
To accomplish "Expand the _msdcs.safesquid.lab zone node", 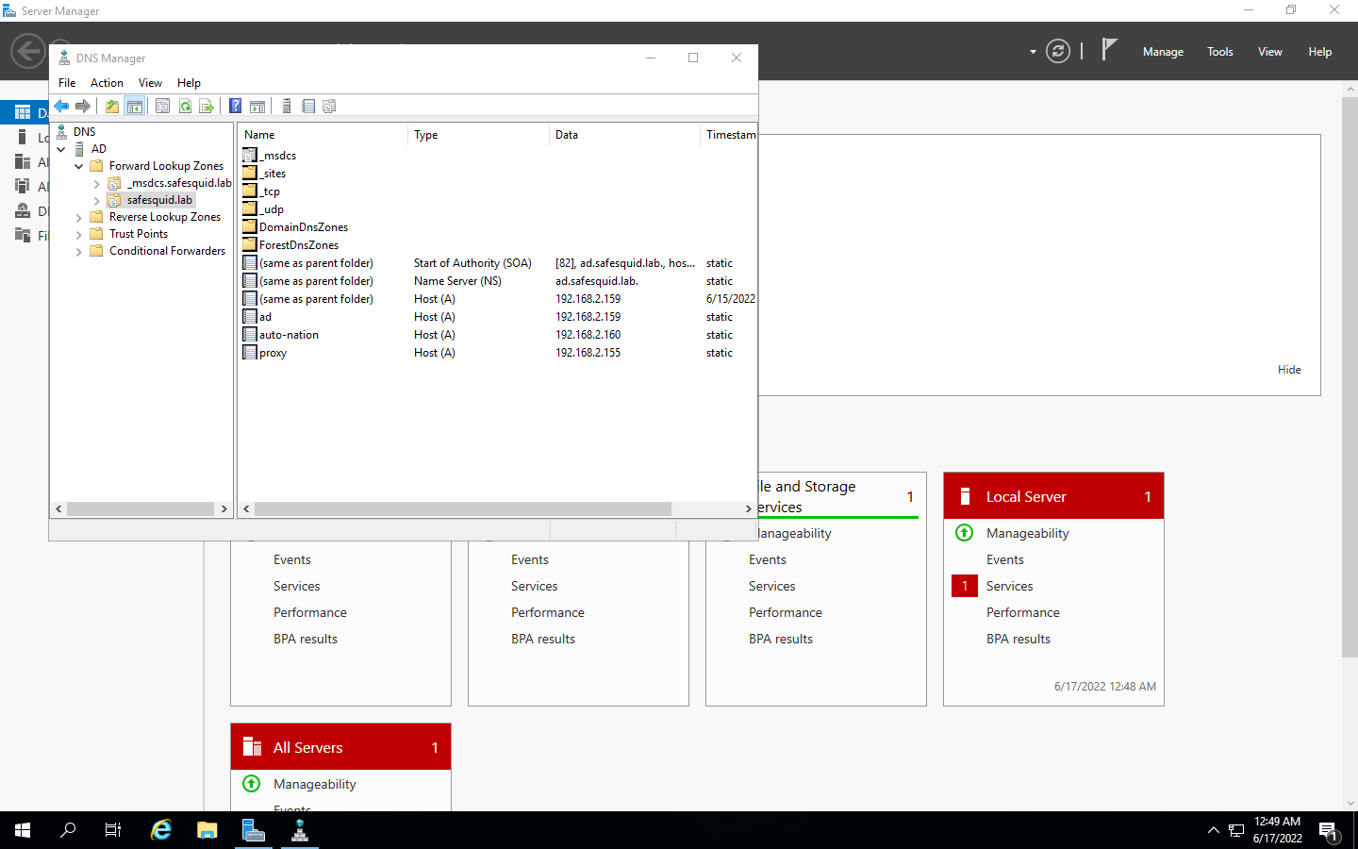I will tap(96, 184).
